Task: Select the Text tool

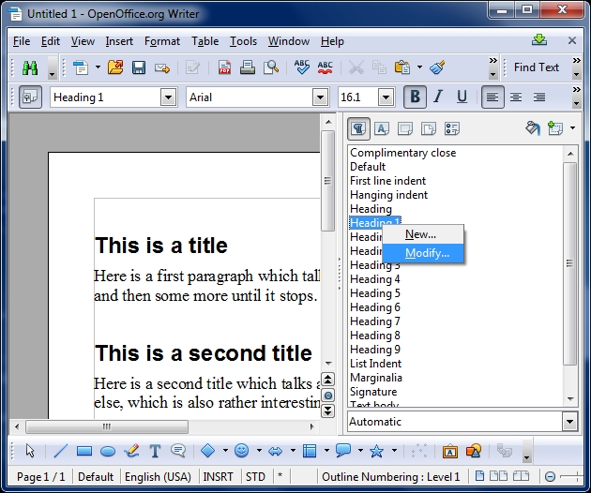Action: [x=155, y=451]
